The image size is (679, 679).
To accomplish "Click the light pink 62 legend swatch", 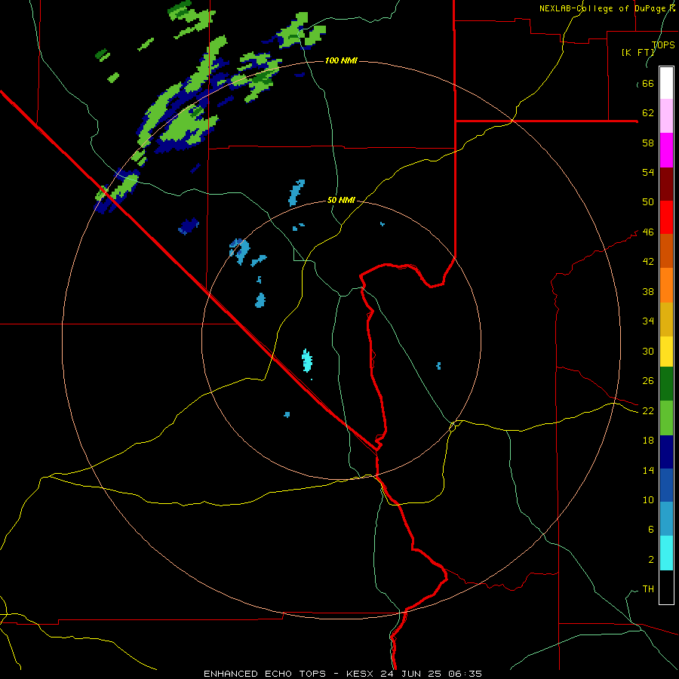I will pyautogui.click(x=666, y=115).
